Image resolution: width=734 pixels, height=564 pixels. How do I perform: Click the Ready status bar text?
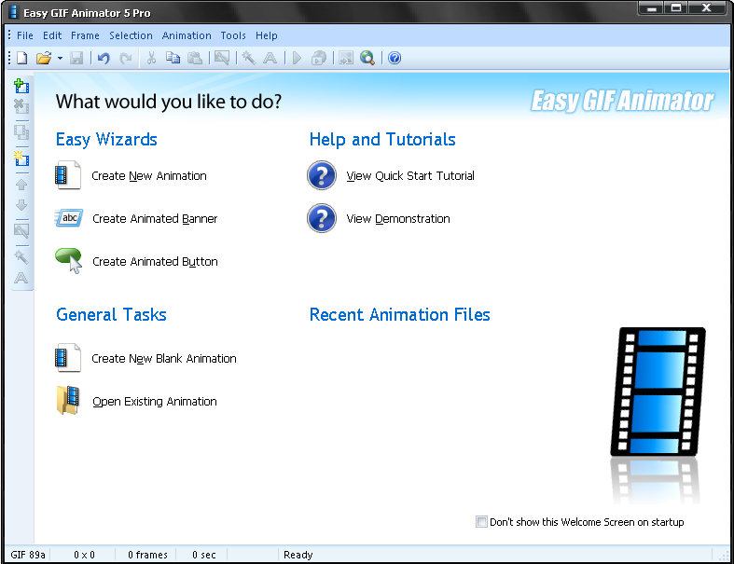pos(298,555)
